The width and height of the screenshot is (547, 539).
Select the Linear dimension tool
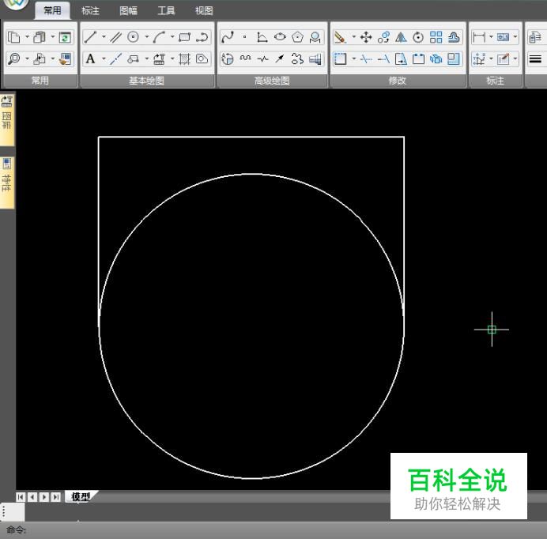[479, 37]
